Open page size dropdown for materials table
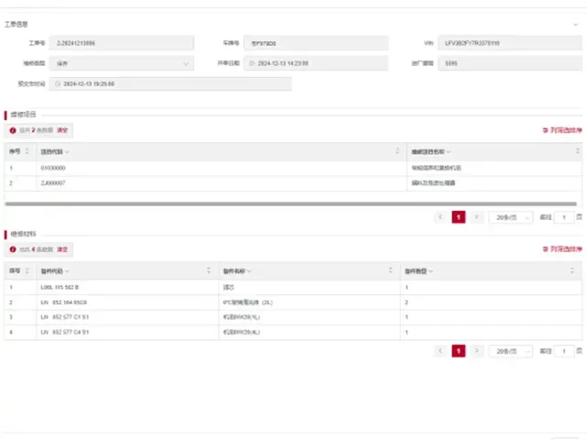This screenshot has width=587, height=440. (x=511, y=351)
